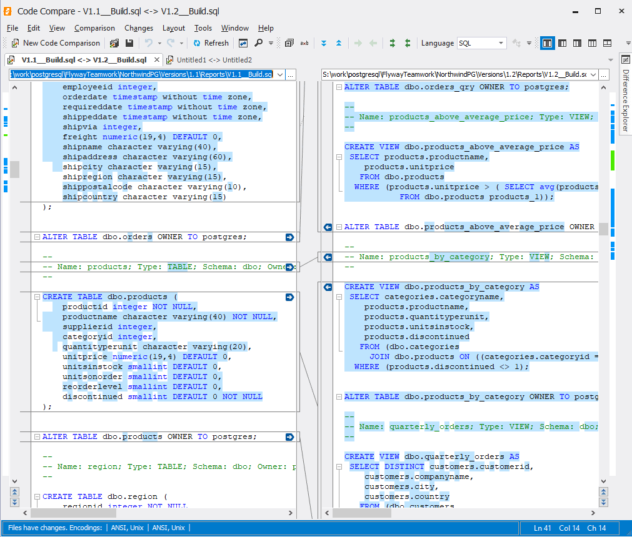The image size is (632, 537).
Task: Collapse the SELECT categories.categoryname block
Action: pyautogui.click(x=339, y=297)
